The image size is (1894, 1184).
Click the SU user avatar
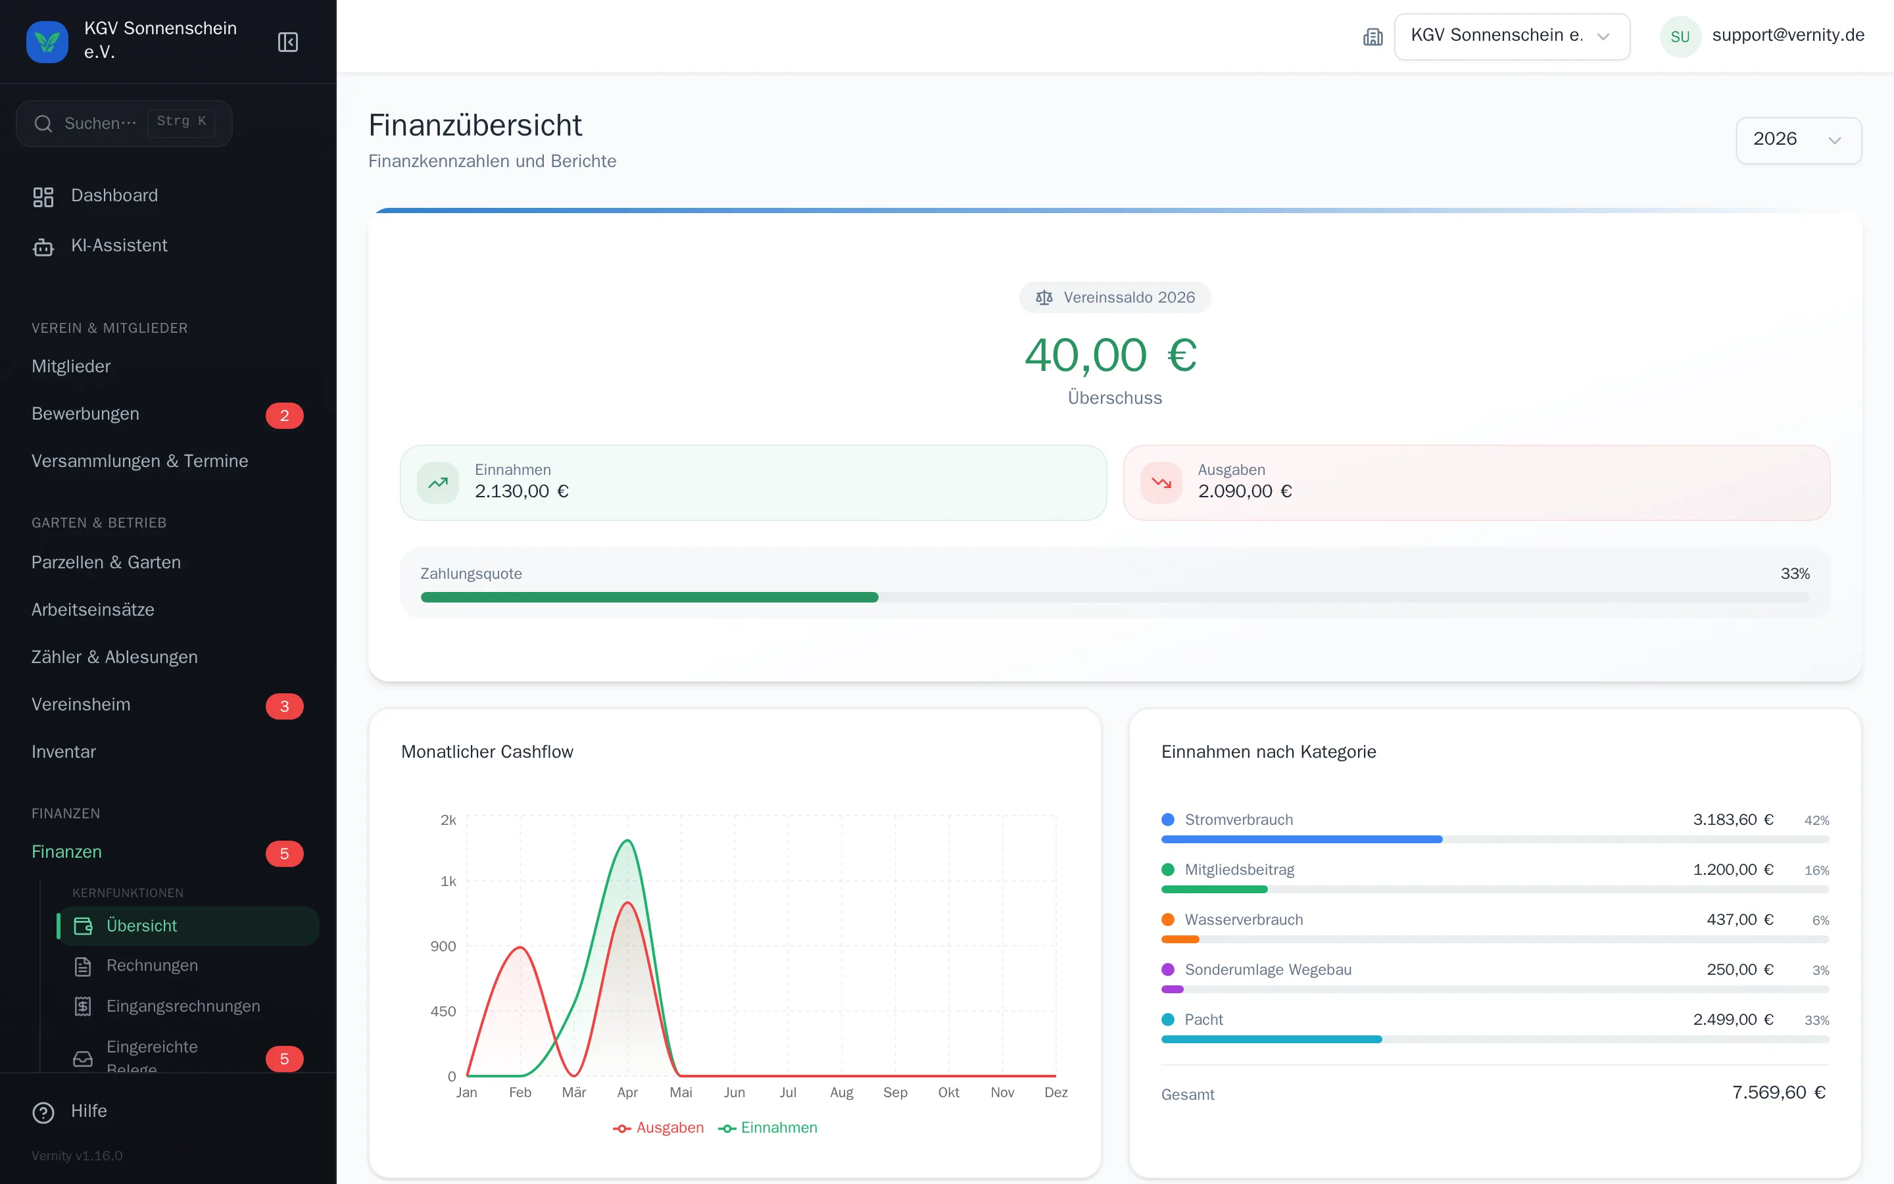pyautogui.click(x=1680, y=36)
